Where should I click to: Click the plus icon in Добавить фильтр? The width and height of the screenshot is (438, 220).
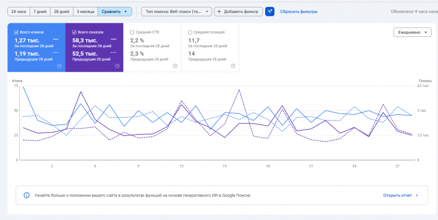(219, 12)
